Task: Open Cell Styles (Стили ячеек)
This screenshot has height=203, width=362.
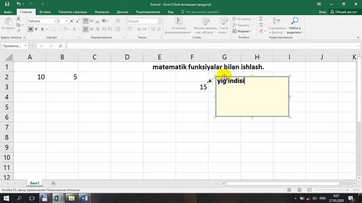Action: (223, 25)
